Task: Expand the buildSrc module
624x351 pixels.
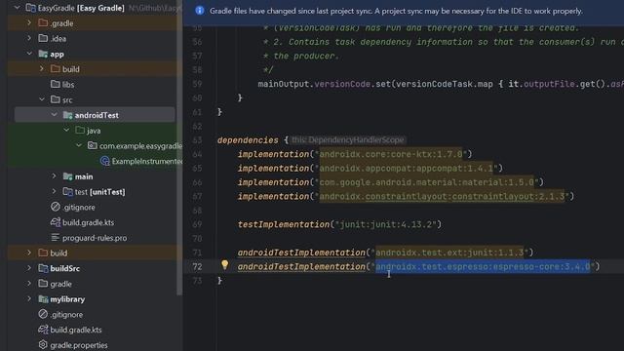Action: pos(29,268)
